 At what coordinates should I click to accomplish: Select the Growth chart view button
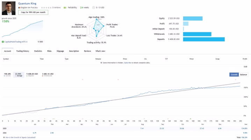point(234,75)
